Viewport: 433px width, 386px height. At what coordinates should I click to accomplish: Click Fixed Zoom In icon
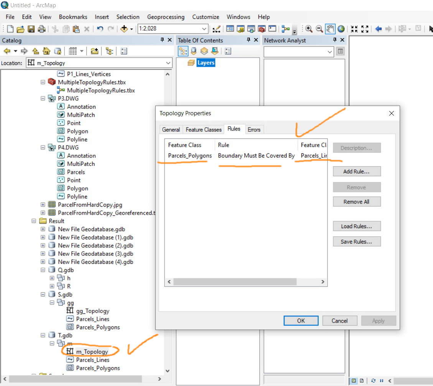(x=354, y=29)
